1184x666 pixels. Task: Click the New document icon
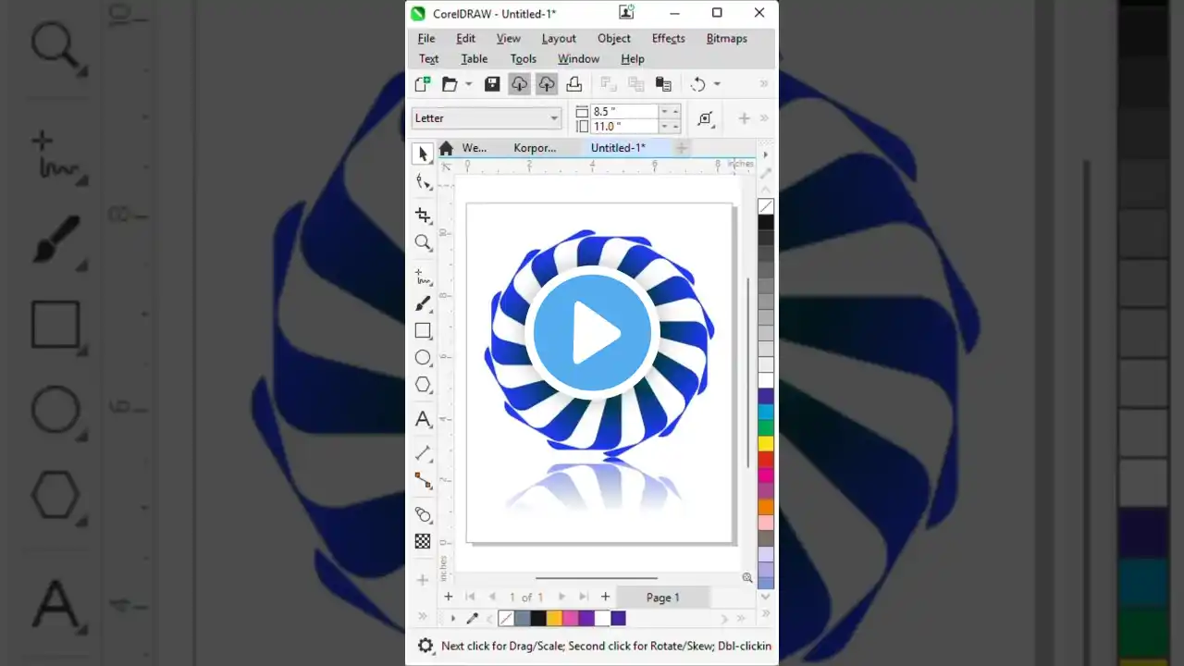pyautogui.click(x=423, y=84)
